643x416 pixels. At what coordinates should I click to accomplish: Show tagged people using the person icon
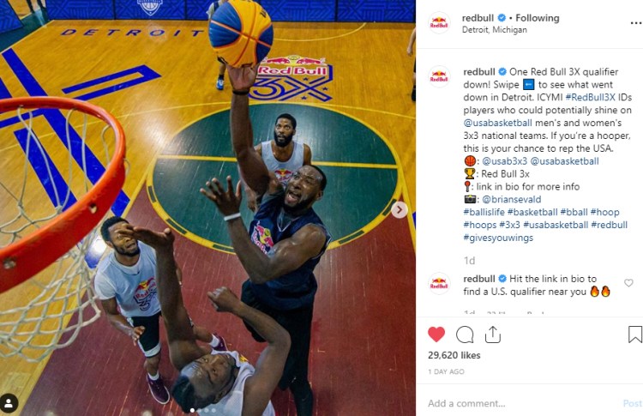[9, 403]
